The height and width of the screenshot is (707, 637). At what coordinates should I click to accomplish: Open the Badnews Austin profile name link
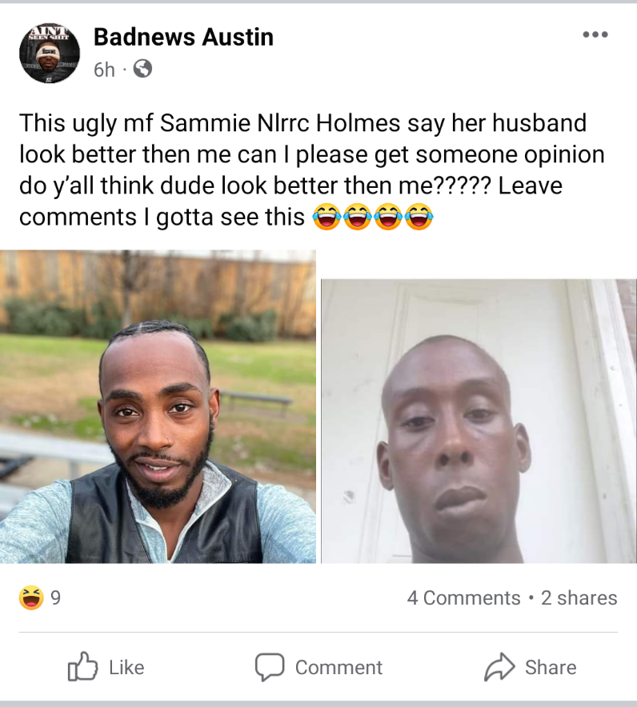pyautogui.click(x=183, y=37)
